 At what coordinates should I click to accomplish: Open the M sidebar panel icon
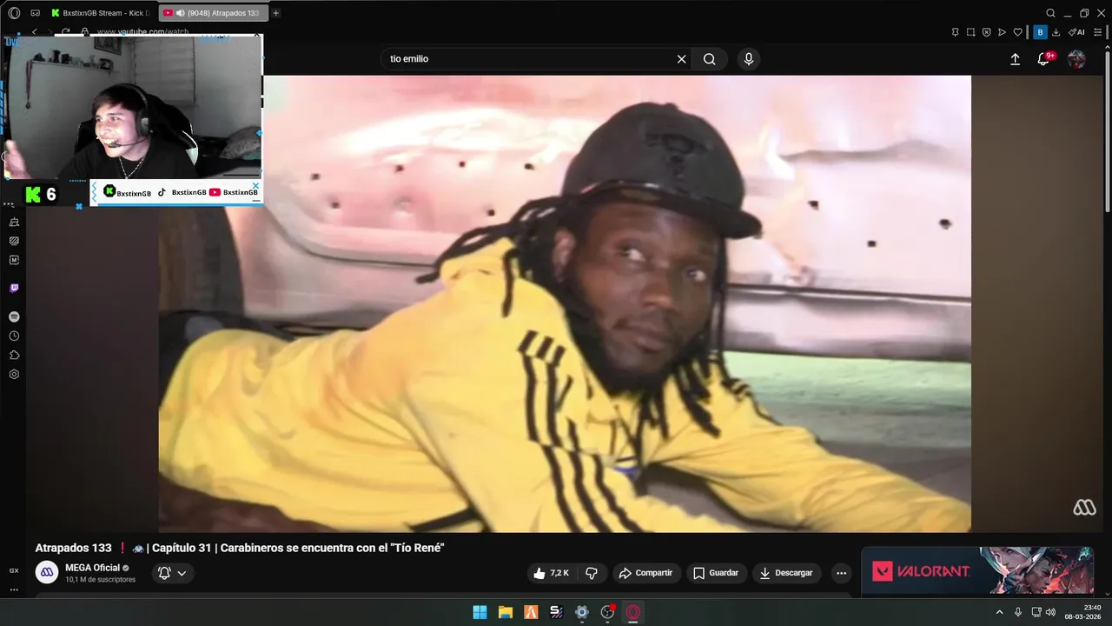(x=14, y=260)
